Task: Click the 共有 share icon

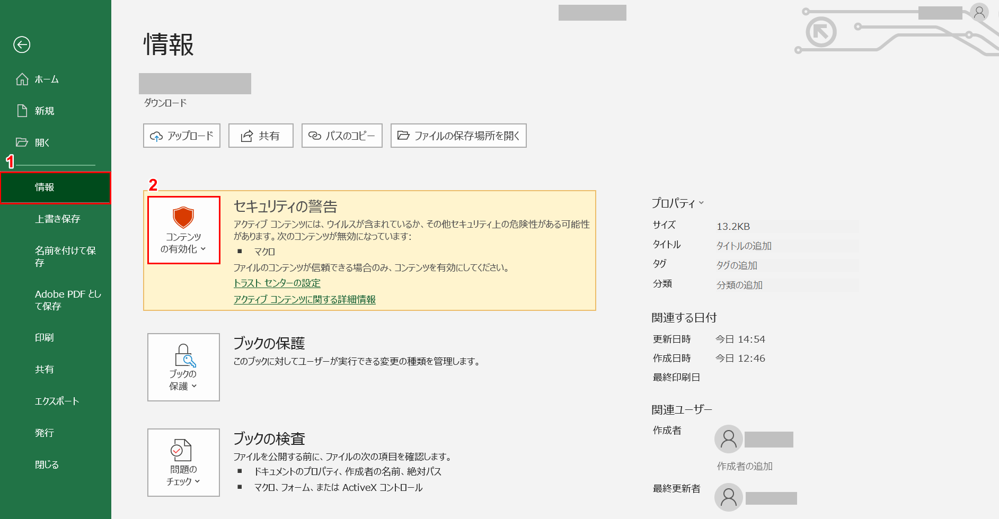Action: point(245,136)
